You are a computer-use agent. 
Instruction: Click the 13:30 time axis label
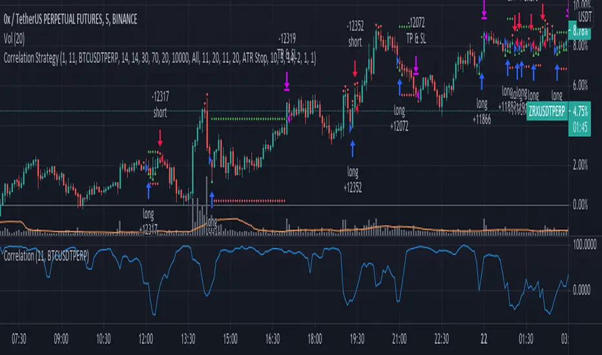coord(188,340)
